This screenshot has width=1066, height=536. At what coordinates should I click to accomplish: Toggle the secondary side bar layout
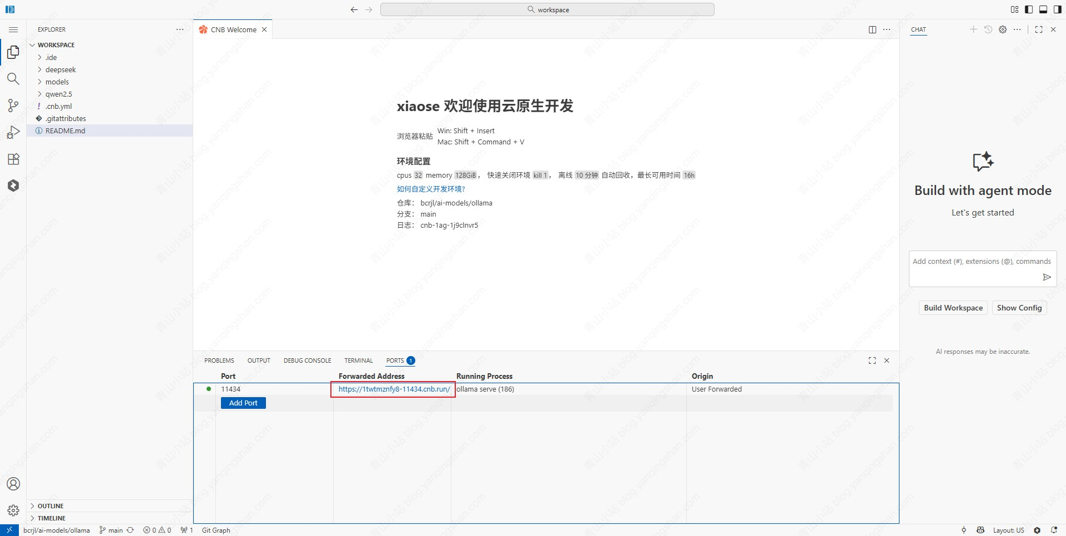1058,9
